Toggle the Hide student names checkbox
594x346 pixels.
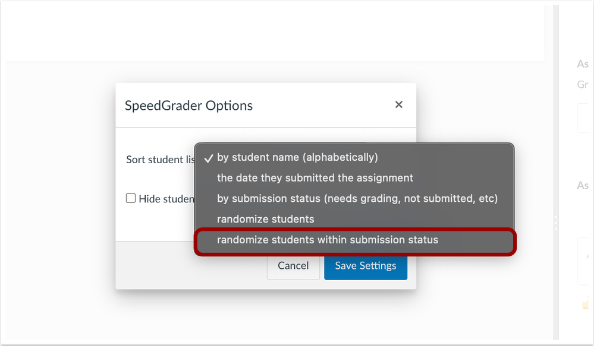point(131,198)
